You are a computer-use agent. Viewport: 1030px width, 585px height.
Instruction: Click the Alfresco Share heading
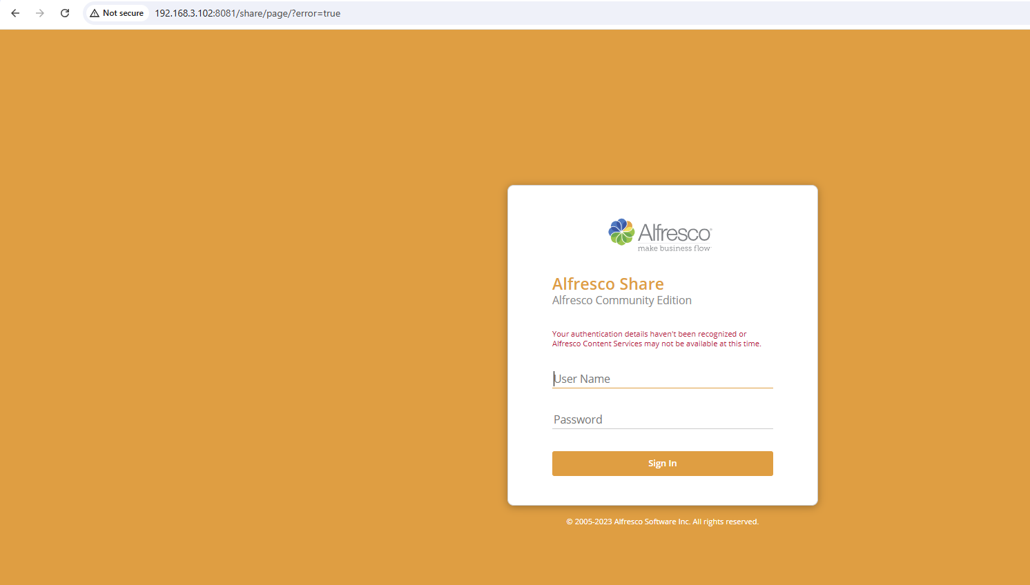608,284
